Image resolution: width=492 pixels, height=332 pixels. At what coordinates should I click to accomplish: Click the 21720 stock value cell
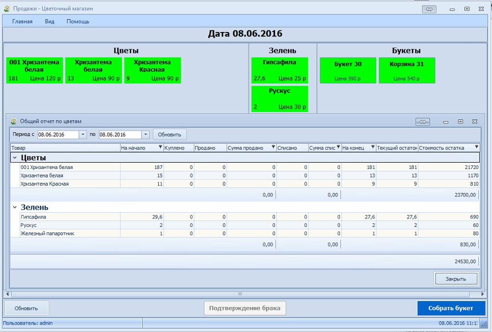point(449,167)
